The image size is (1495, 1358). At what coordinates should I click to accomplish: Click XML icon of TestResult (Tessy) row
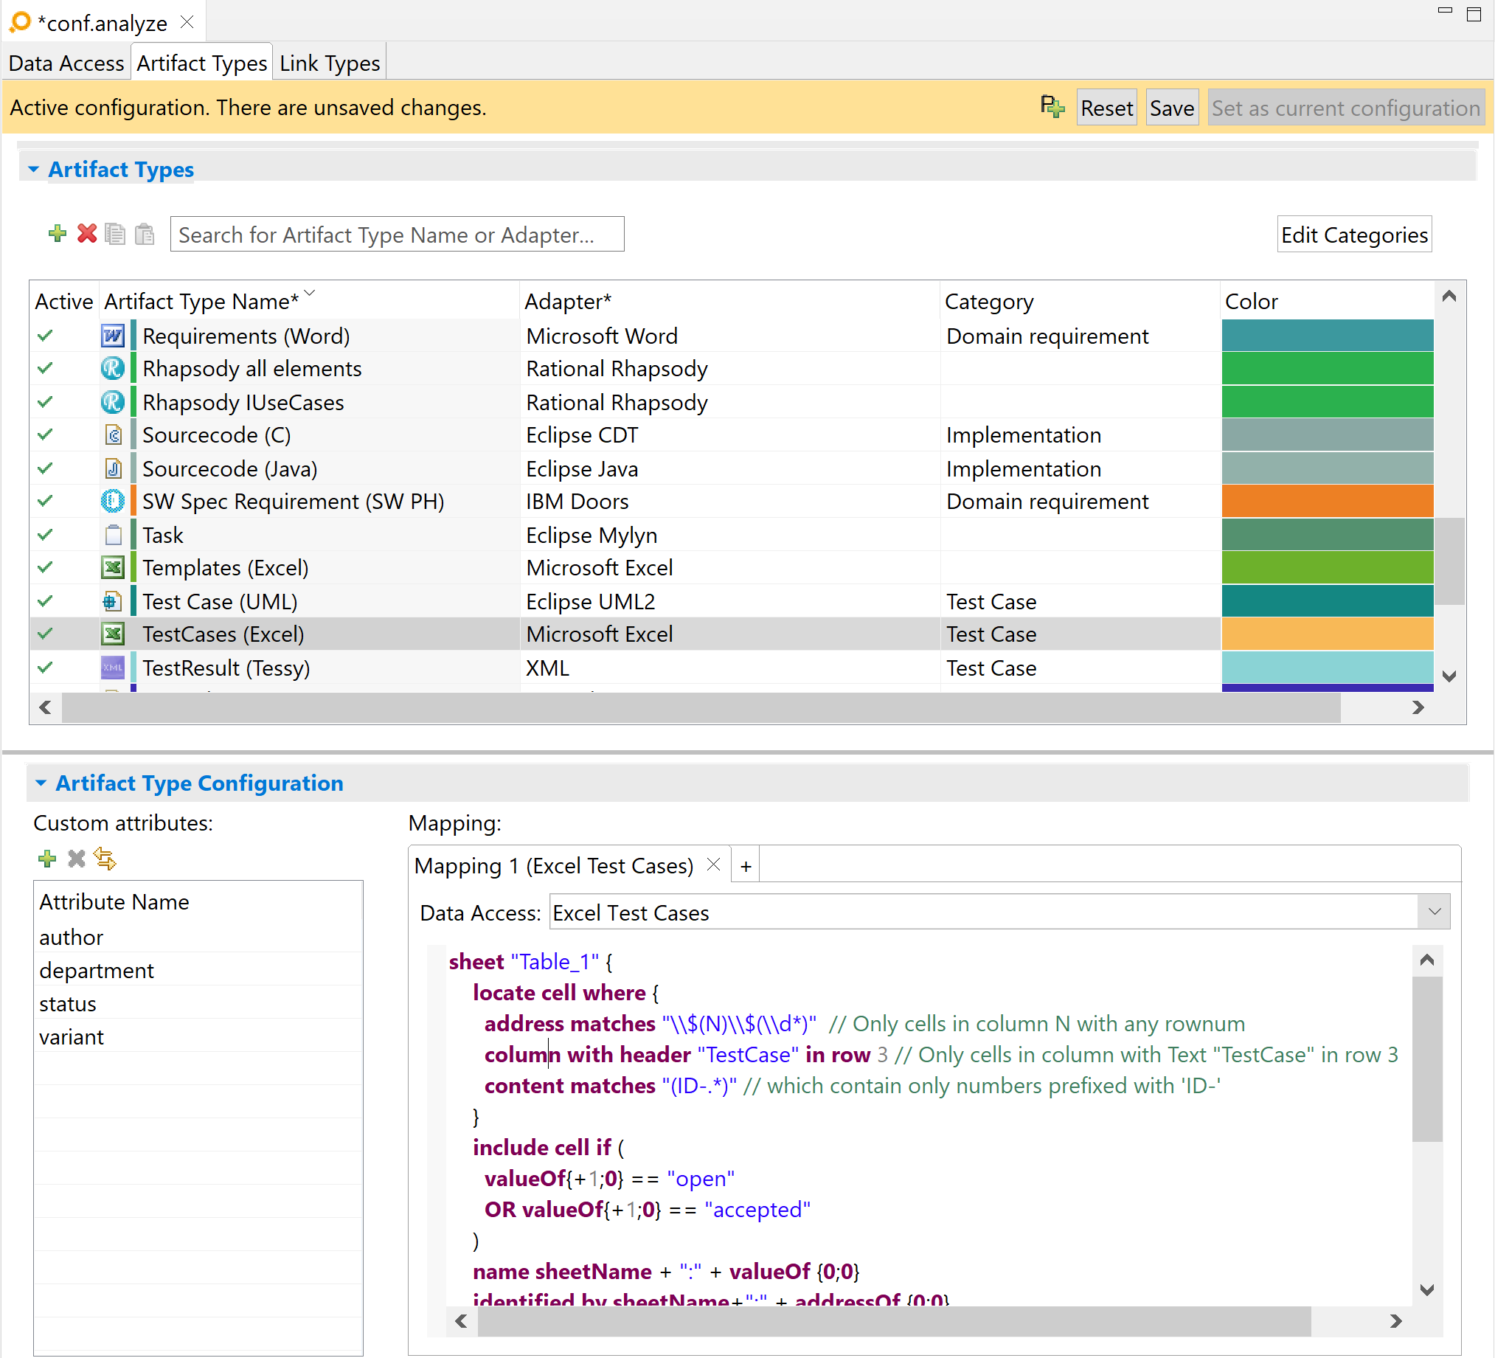pyautogui.click(x=113, y=668)
